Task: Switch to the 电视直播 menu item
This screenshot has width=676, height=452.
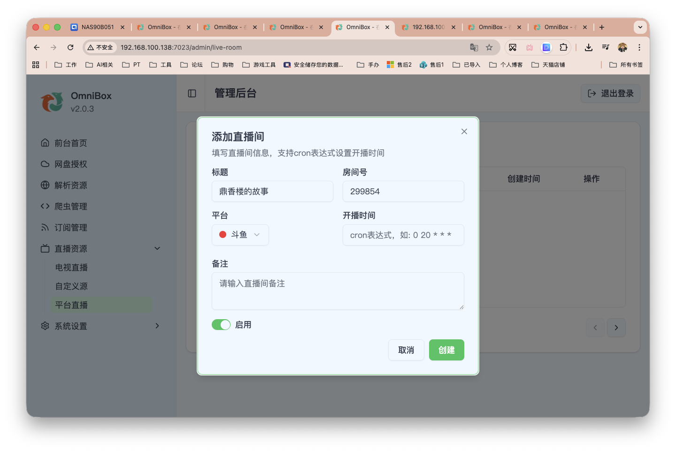Action: [71, 267]
